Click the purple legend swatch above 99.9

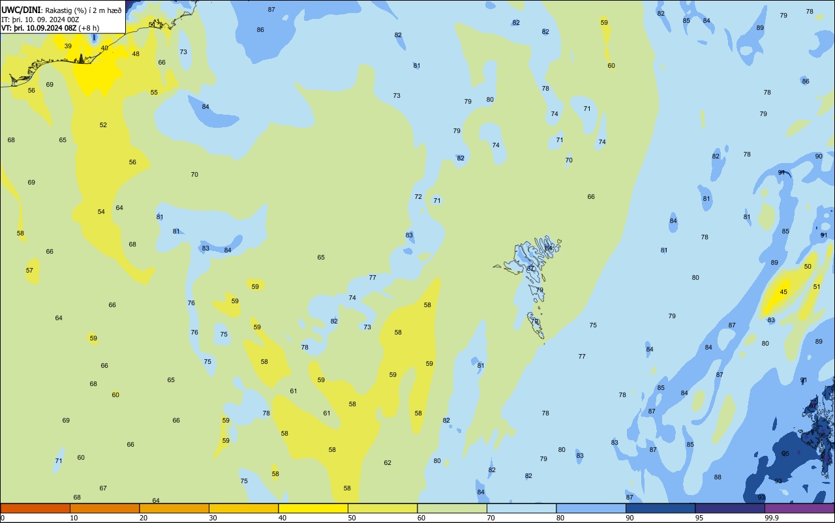click(x=799, y=508)
